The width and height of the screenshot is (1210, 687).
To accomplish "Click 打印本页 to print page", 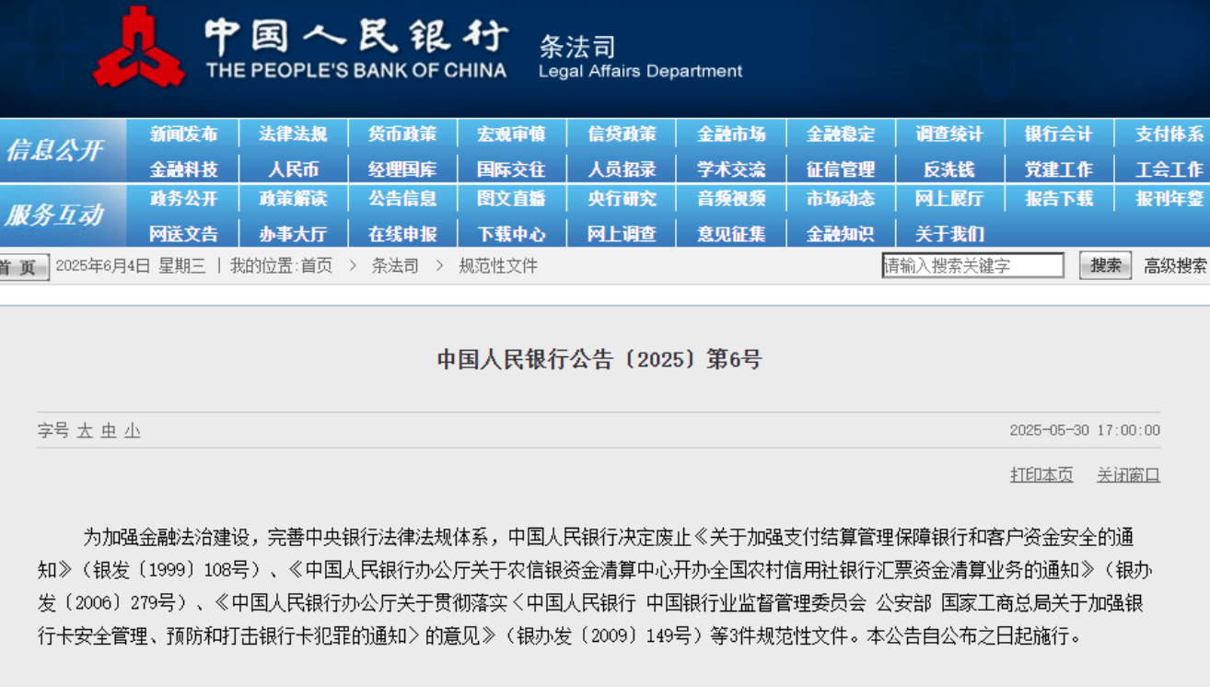I will point(1041,475).
